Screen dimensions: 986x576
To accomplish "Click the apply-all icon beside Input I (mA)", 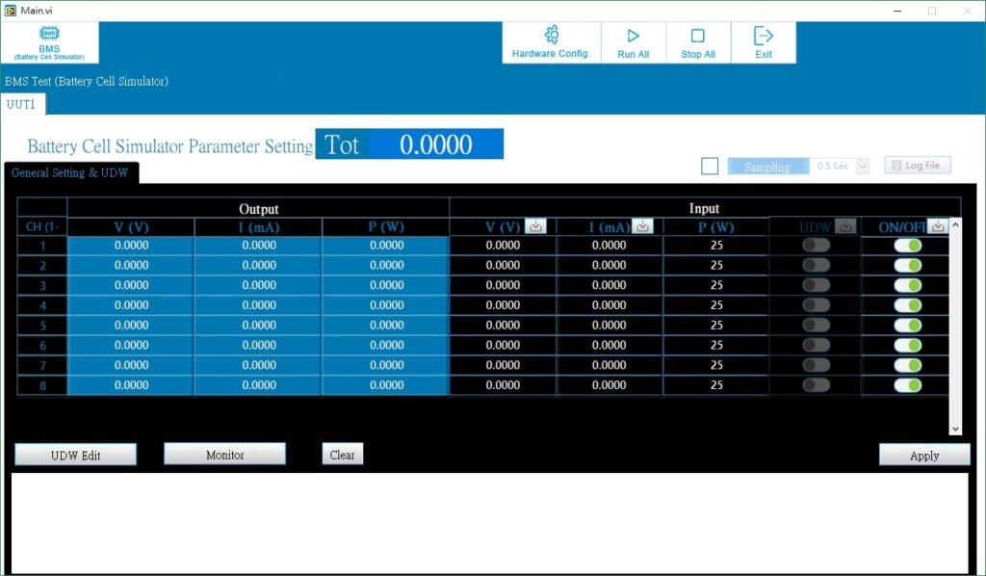I will pos(643,225).
